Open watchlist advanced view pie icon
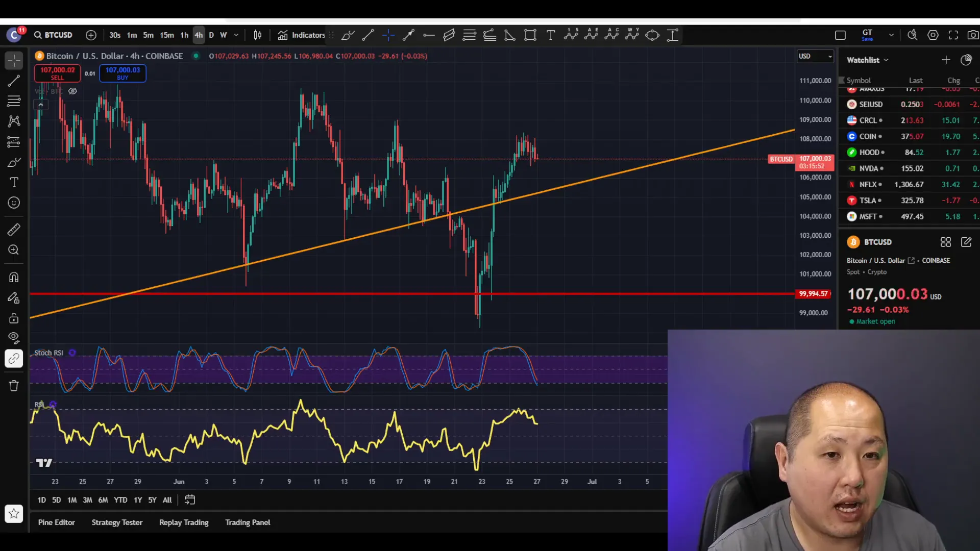This screenshot has width=980, height=551. tap(966, 60)
